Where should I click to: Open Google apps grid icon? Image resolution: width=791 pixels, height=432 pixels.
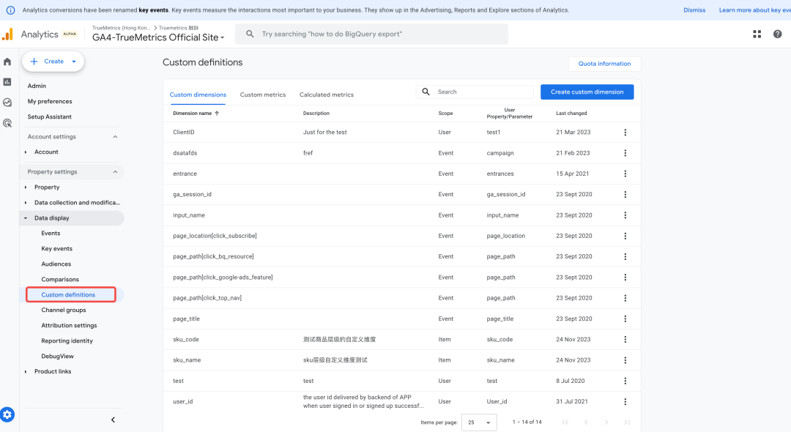757,34
